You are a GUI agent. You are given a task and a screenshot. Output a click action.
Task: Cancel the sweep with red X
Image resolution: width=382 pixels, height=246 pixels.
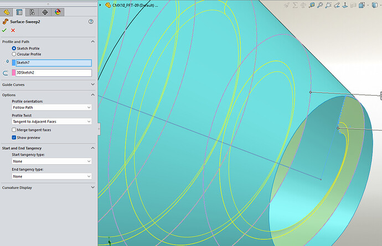[x=13, y=30]
